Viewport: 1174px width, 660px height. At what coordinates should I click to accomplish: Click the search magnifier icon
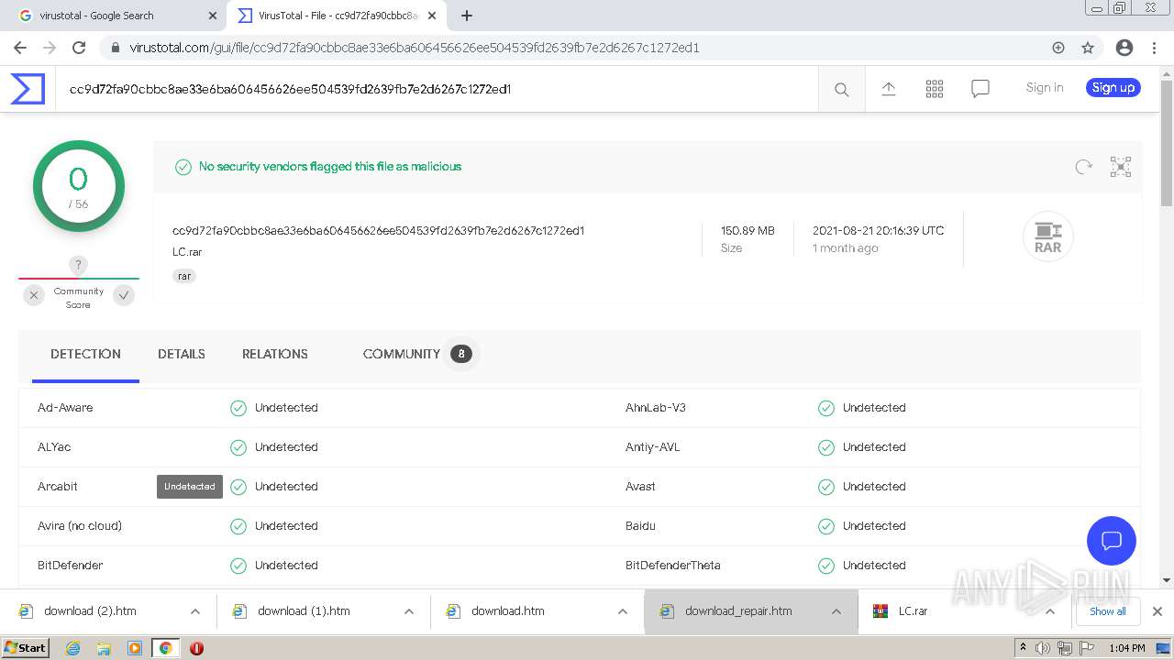coord(841,89)
